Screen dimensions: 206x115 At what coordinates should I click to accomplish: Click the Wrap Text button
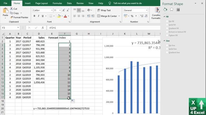[104, 10]
